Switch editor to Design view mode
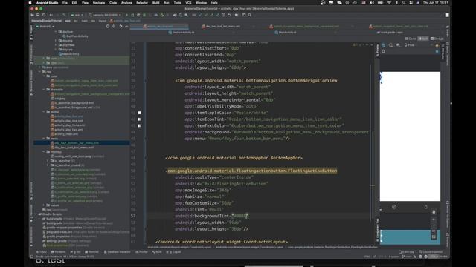Image resolution: width=476 pixels, height=267 pixels. (x=437, y=39)
